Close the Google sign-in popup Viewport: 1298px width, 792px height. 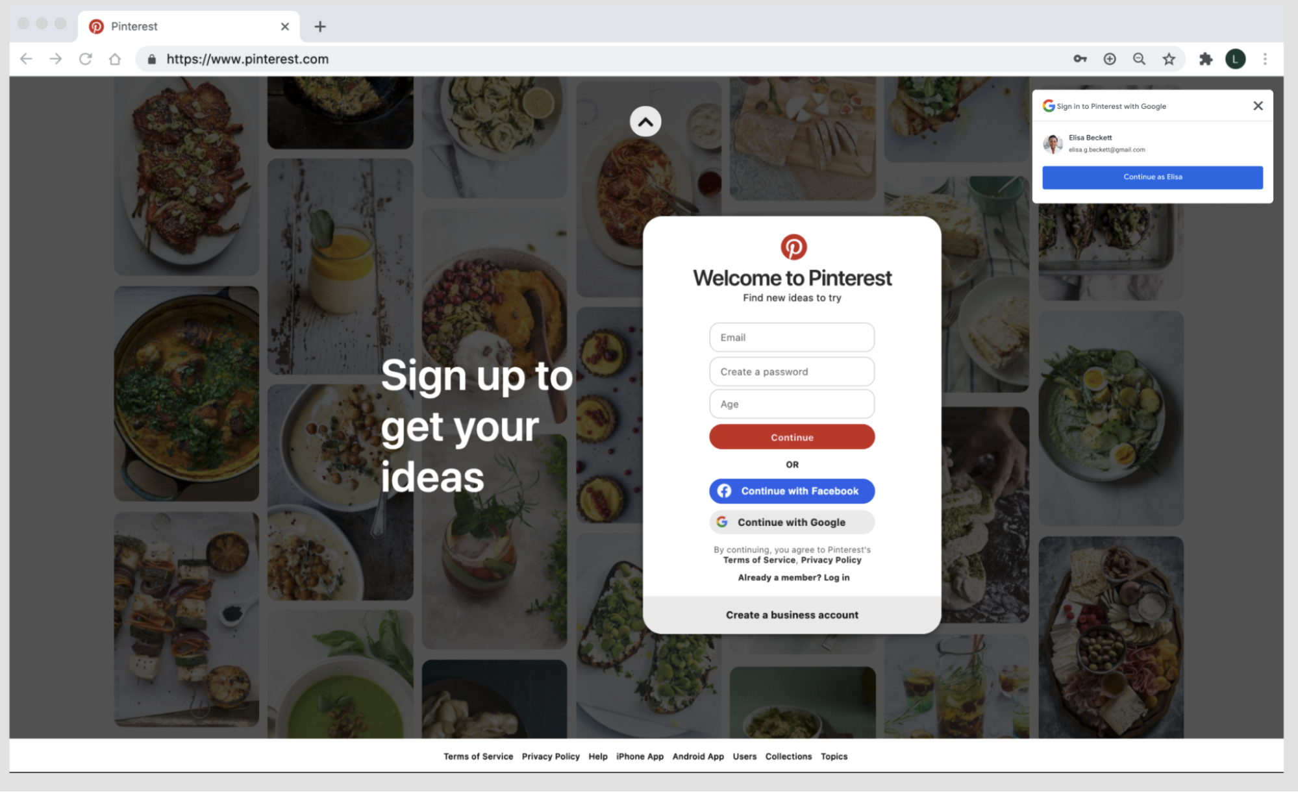[x=1257, y=105]
